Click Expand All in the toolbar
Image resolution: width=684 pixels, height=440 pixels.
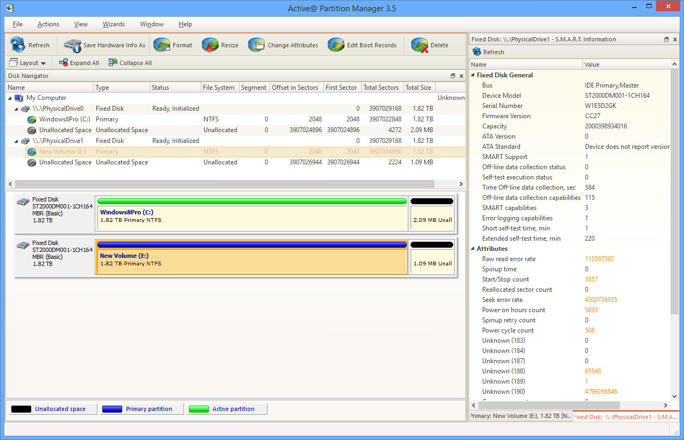(x=79, y=62)
